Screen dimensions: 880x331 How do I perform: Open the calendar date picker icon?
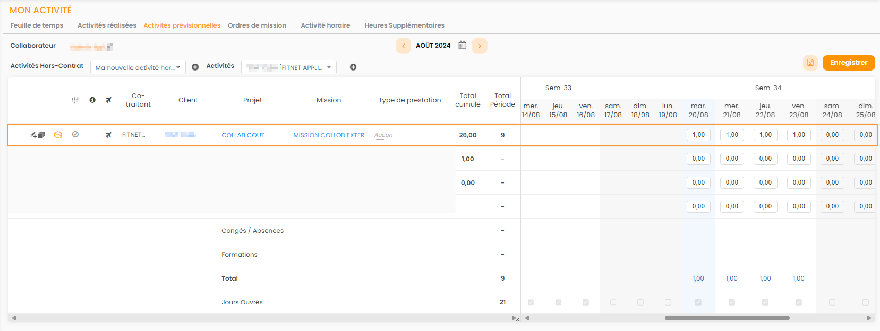coord(462,45)
